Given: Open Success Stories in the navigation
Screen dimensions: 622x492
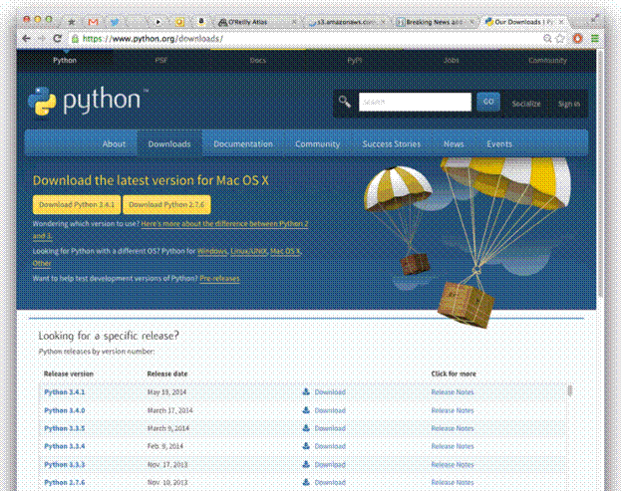Looking at the screenshot, I should pyautogui.click(x=391, y=143).
